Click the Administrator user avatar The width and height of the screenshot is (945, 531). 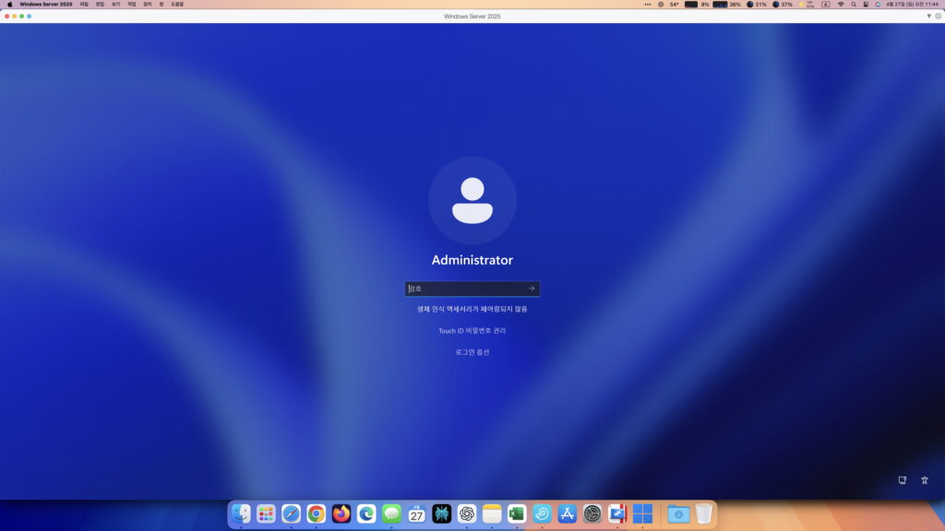472,200
